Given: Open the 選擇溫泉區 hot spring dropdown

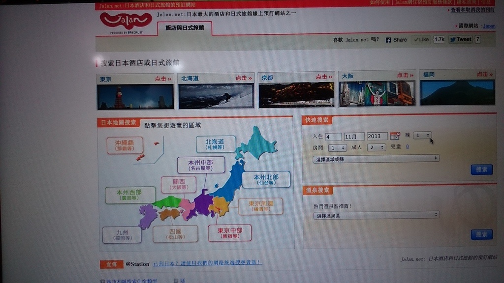Looking at the screenshot, I should 377,215.
